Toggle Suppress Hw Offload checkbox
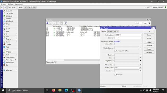Screen dimensions: 167x93 [x=115, y=51]
